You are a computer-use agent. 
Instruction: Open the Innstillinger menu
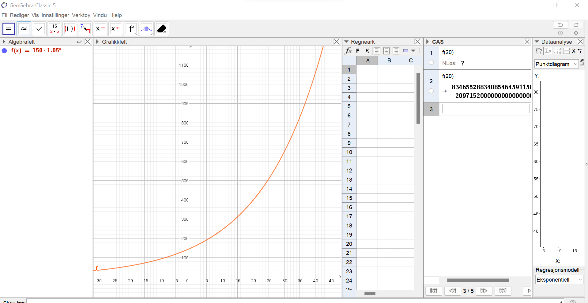point(55,15)
